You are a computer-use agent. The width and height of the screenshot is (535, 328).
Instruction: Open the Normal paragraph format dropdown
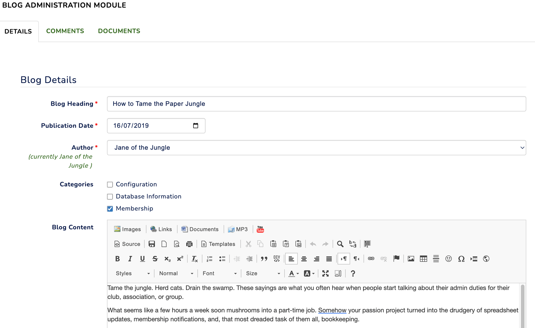click(x=176, y=274)
